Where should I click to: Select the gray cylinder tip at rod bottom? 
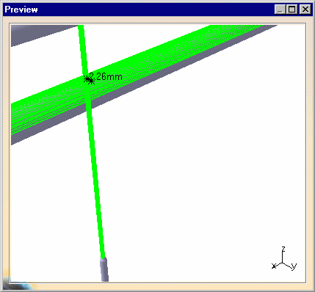tap(104, 269)
